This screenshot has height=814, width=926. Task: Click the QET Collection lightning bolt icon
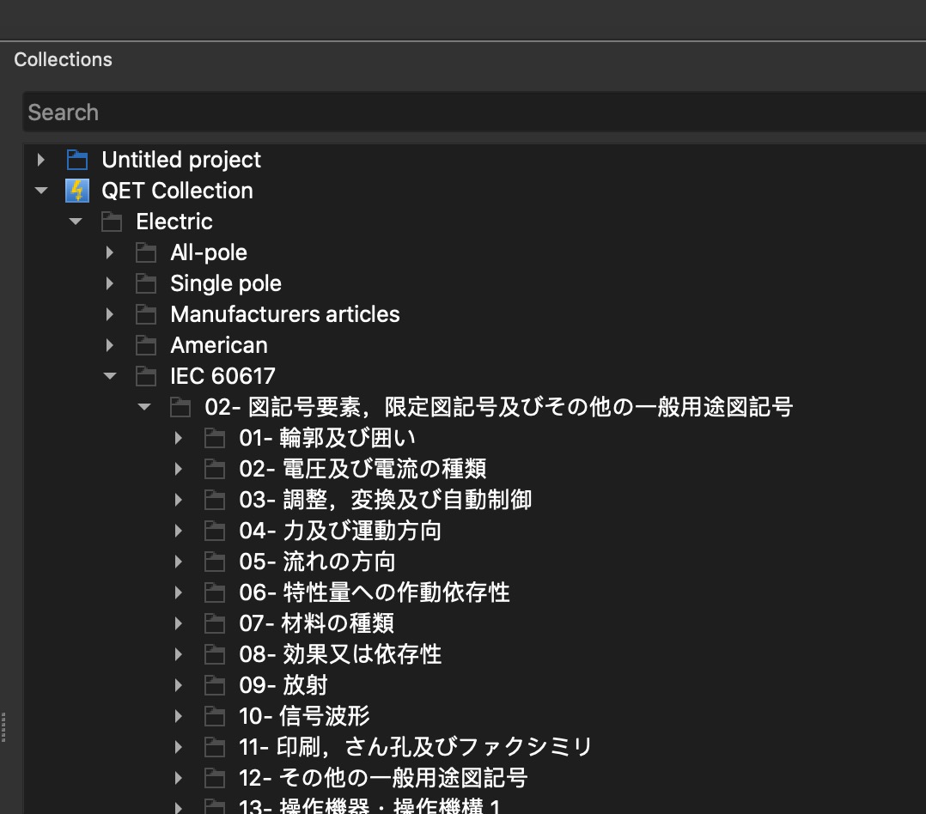tap(77, 191)
